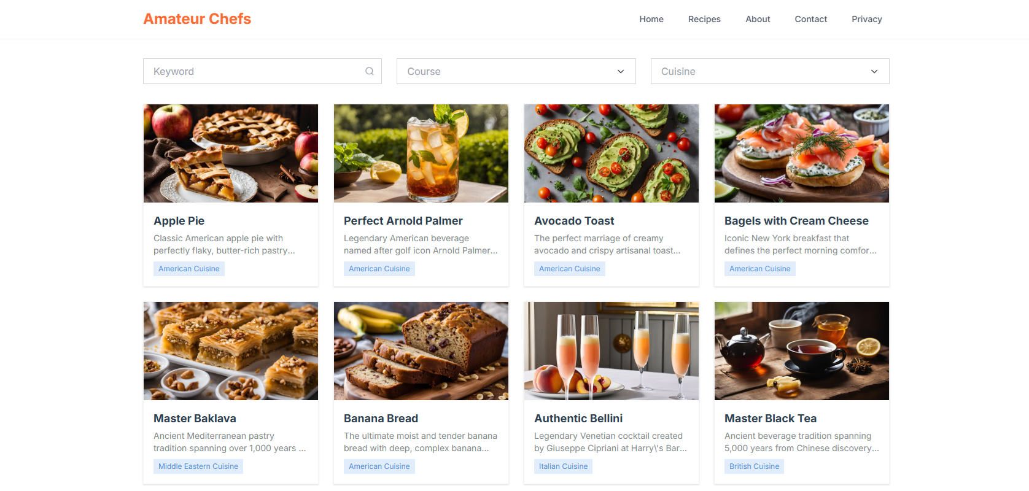Open the Banana Bread recipe image
Viewport: 1029px width, 491px height.
tap(421, 351)
